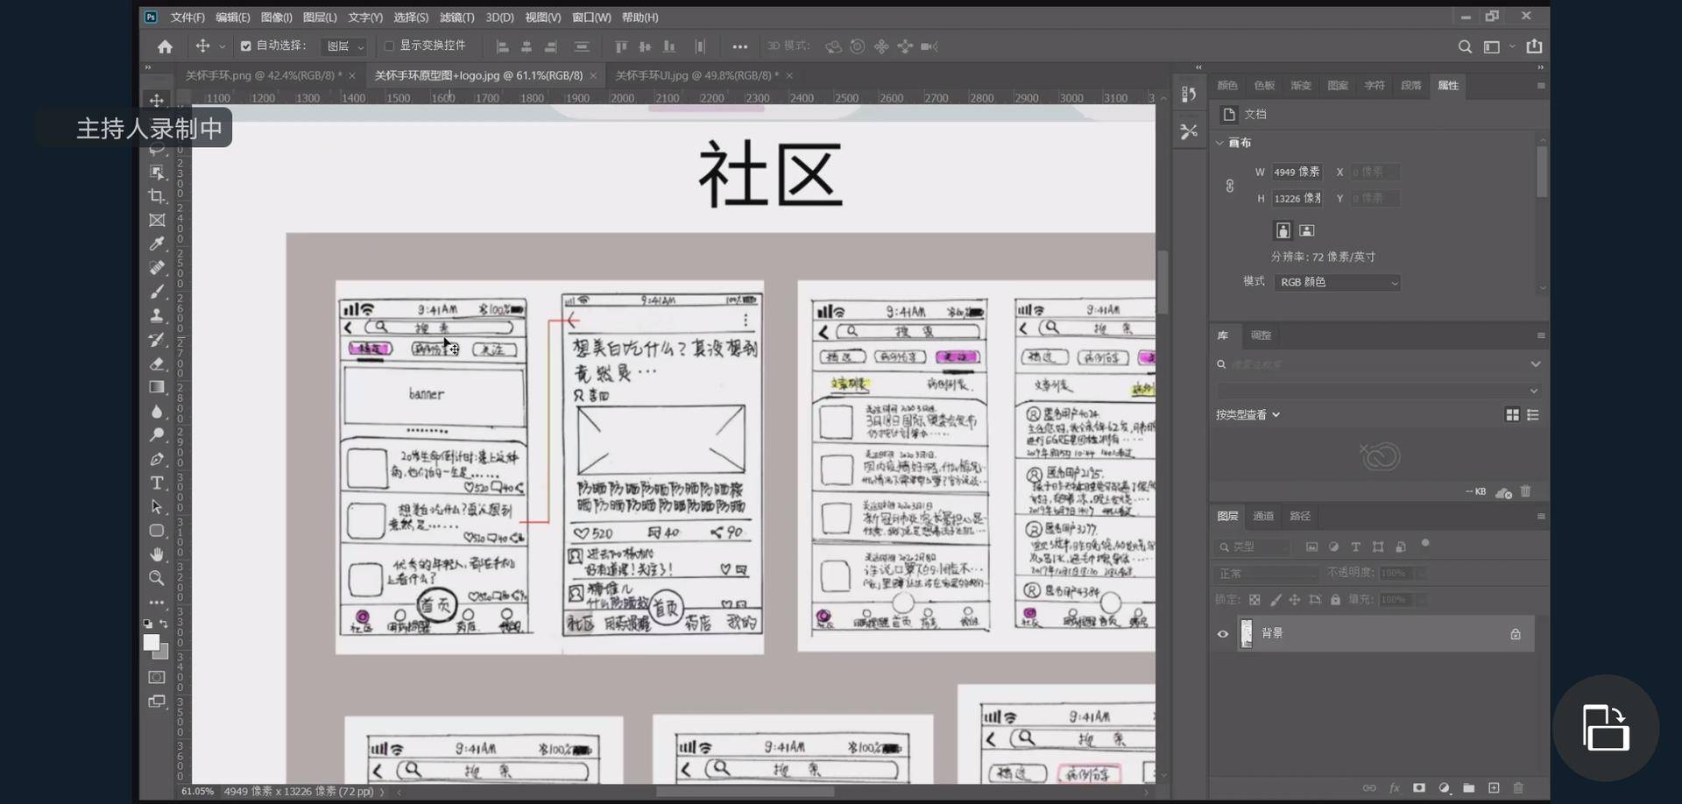
Task: Select the Eyedropper tool
Action: click(x=157, y=244)
